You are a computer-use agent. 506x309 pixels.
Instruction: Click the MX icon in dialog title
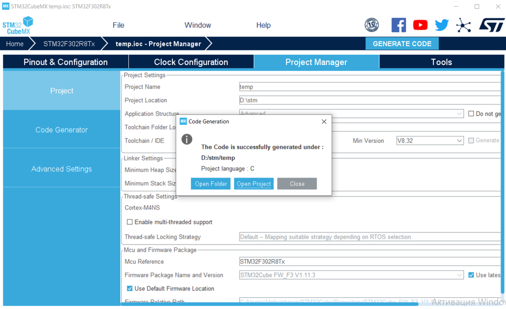pos(184,121)
